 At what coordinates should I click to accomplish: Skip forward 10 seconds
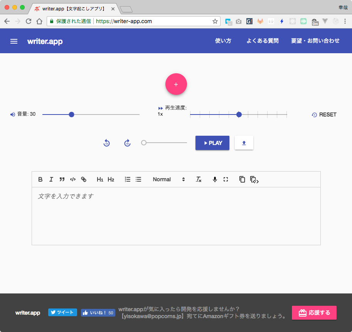127,143
